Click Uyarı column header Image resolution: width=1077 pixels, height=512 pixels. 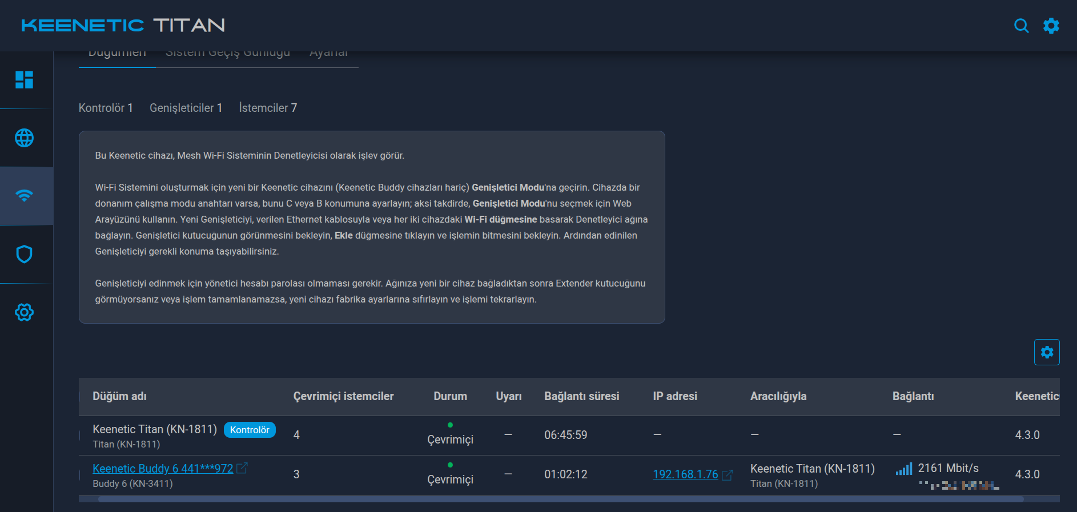(508, 396)
